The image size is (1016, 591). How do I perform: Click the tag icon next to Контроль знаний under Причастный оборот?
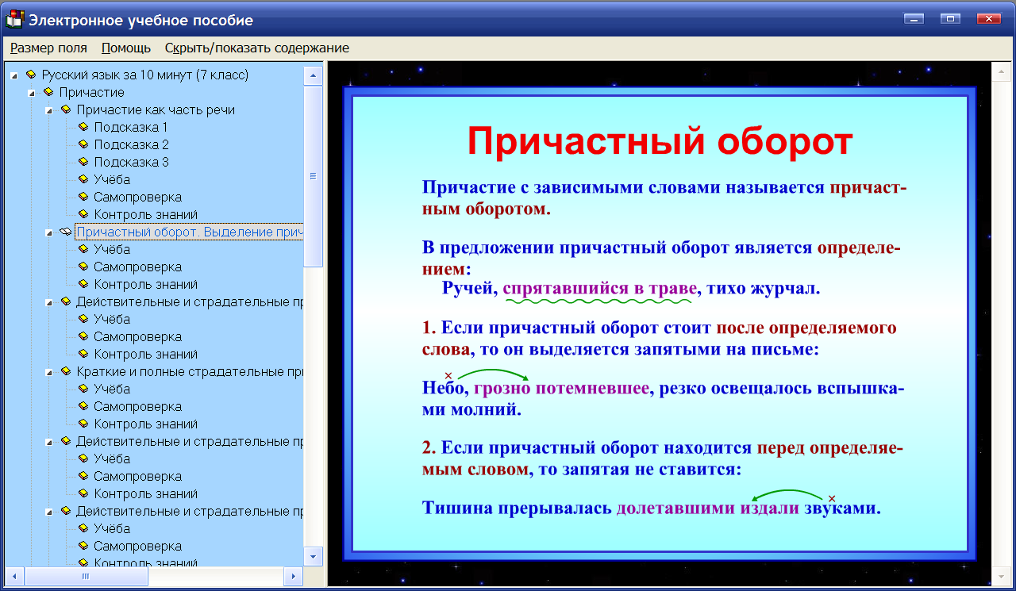point(83,284)
